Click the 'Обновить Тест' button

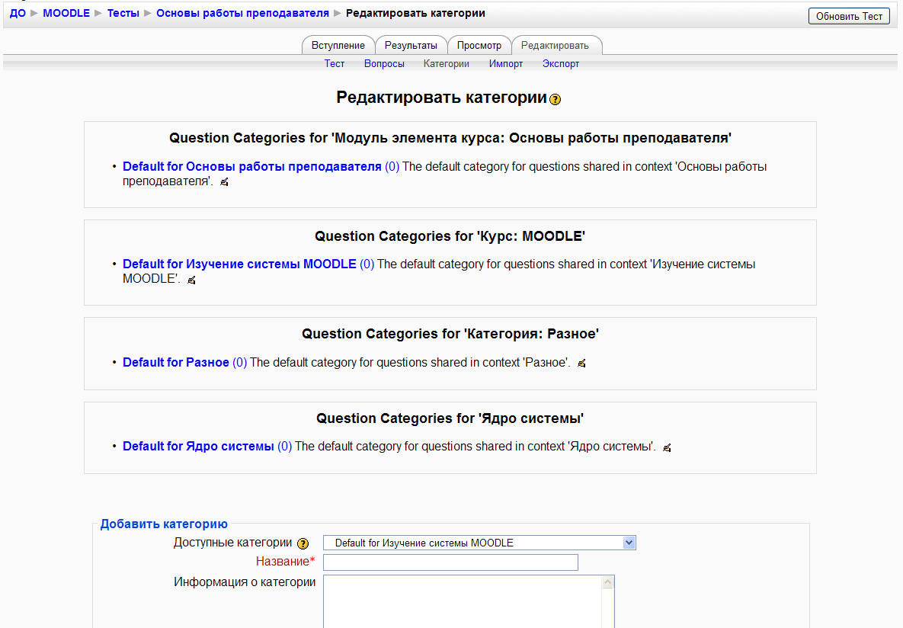(849, 16)
